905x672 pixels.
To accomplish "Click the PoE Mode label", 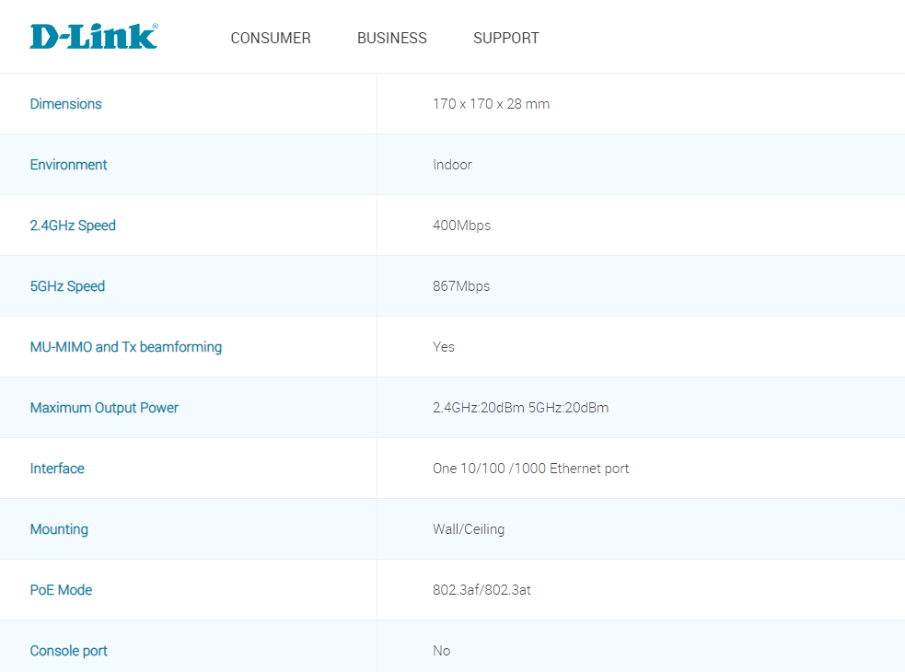I will (61, 590).
